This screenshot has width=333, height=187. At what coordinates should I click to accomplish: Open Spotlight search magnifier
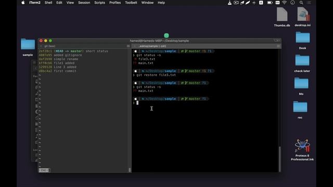coord(301,3)
